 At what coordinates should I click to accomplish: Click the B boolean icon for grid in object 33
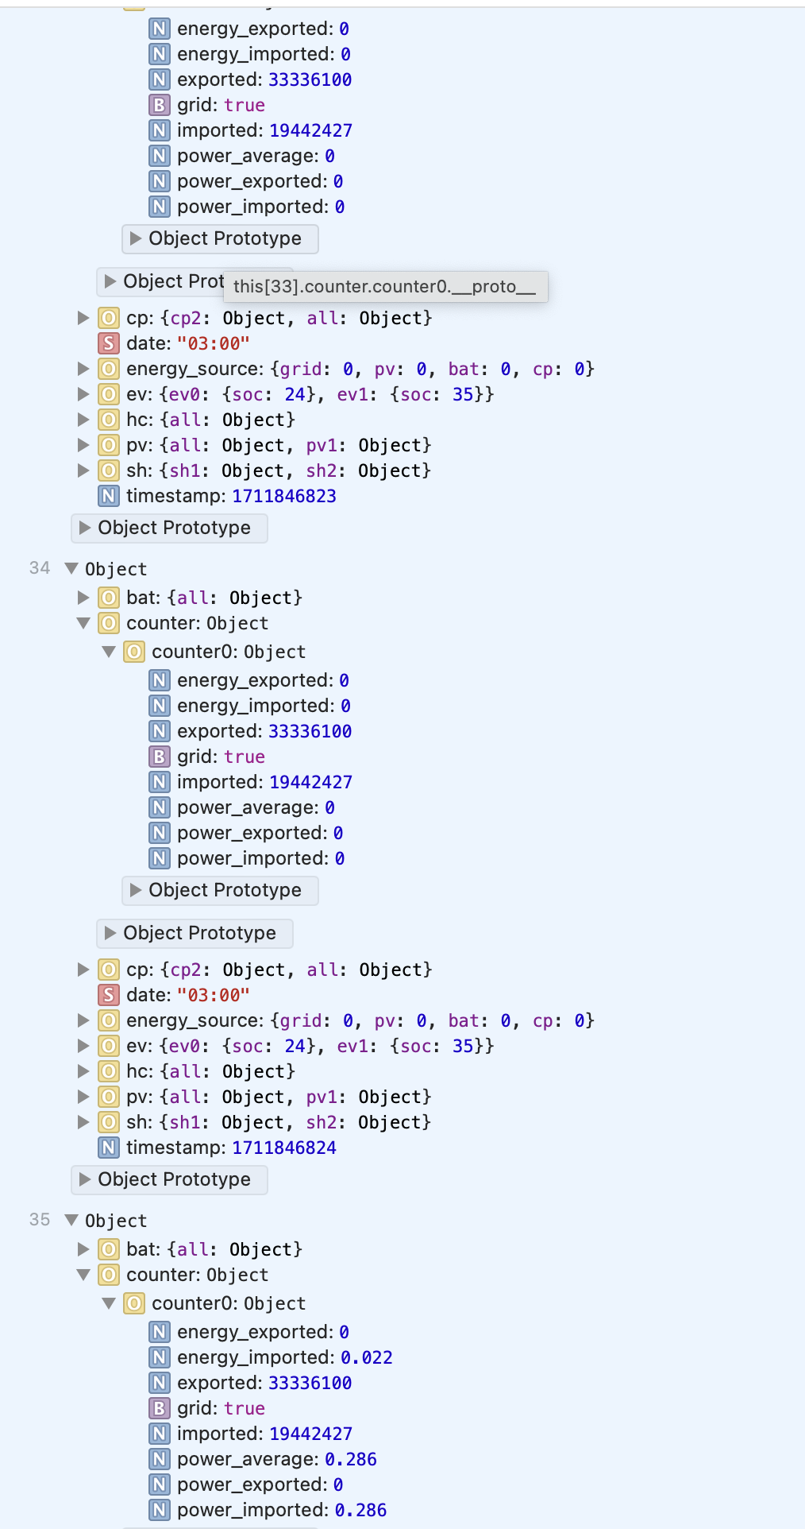pos(160,105)
